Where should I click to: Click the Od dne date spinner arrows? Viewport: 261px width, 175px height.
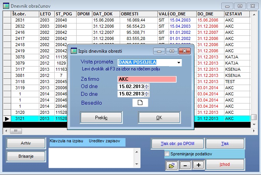(x=147, y=87)
